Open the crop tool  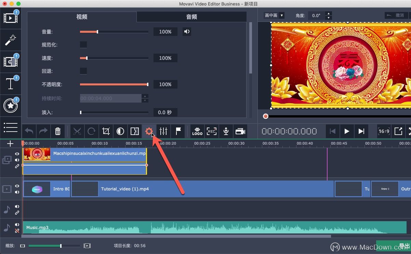point(106,131)
